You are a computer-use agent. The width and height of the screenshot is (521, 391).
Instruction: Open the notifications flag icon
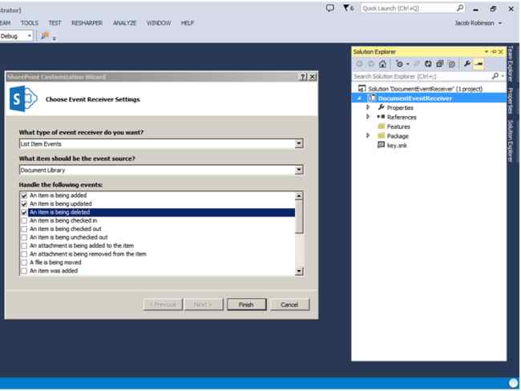tap(348, 8)
